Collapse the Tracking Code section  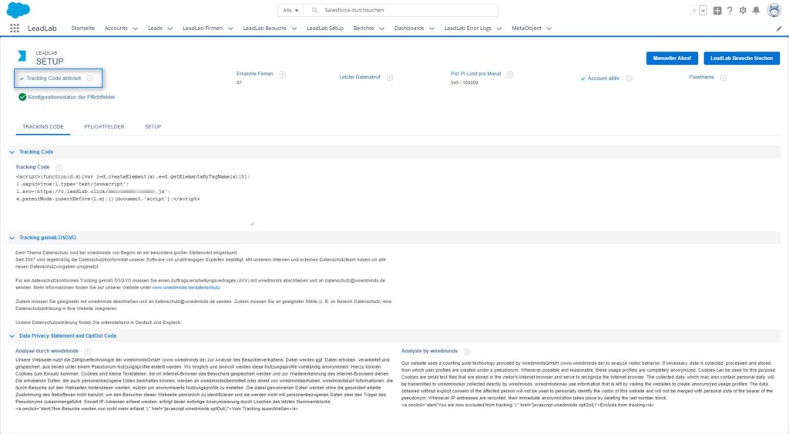[12, 152]
